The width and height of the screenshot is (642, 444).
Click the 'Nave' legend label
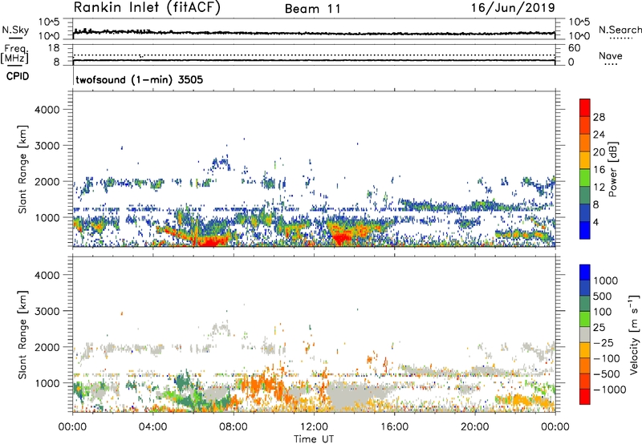[x=611, y=55]
